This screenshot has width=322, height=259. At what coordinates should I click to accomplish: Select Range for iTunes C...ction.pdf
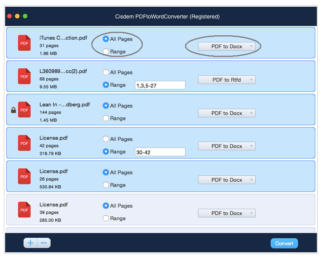(106, 51)
